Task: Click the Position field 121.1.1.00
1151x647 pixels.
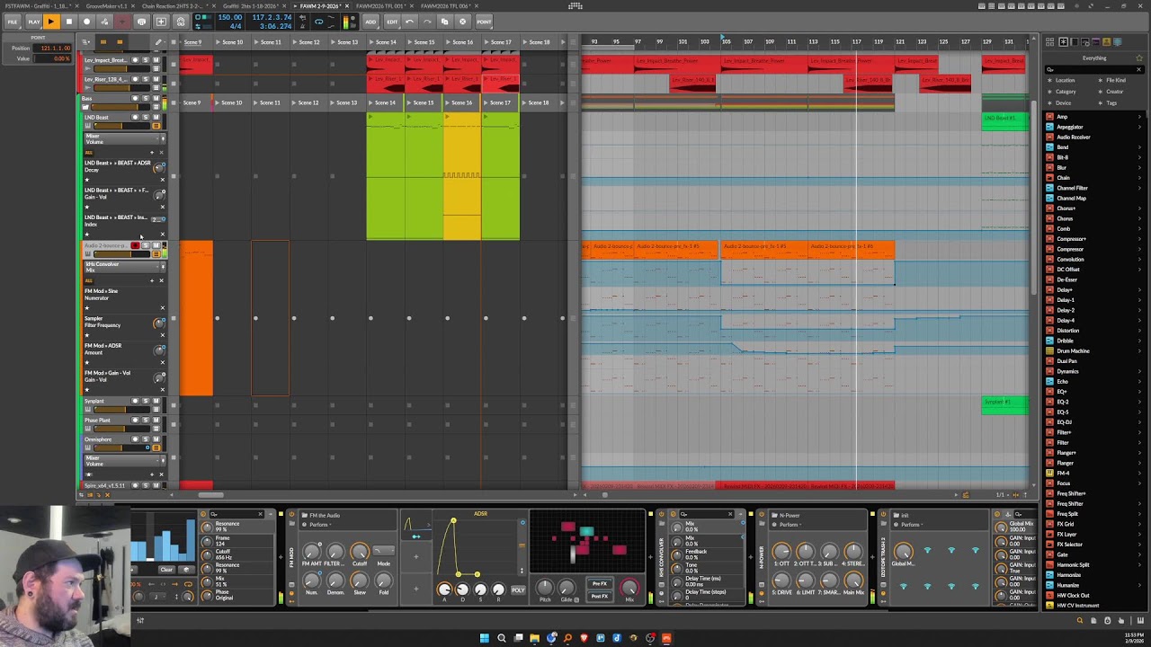Action: pyautogui.click(x=54, y=48)
